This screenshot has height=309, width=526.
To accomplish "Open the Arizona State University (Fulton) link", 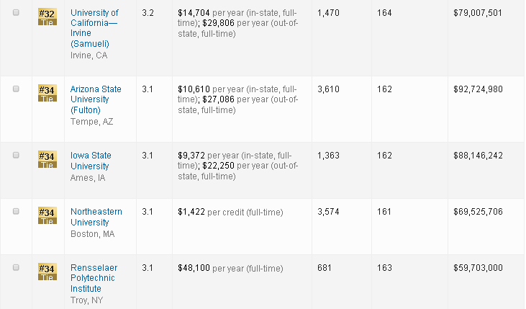I will [96, 99].
